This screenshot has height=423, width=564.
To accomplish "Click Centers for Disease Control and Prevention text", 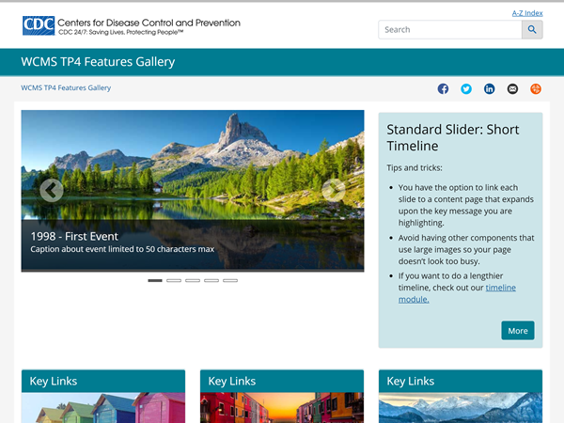I will pos(149,23).
